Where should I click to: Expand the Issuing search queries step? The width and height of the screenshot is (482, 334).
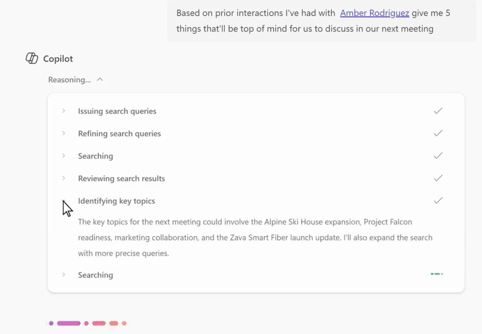(64, 111)
